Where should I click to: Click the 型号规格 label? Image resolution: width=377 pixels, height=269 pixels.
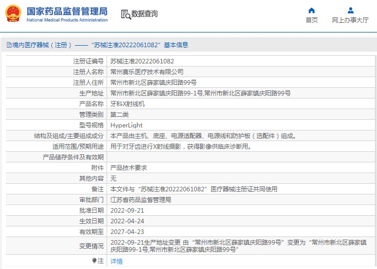pyautogui.click(x=91, y=125)
